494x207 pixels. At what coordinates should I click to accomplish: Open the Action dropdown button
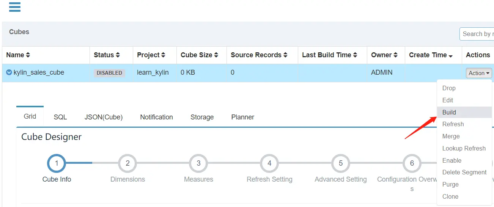[478, 73]
